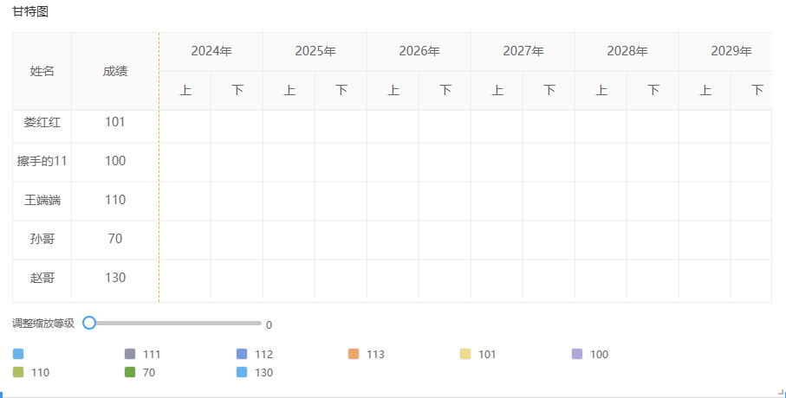The image size is (786, 398).
Task: Click the 调整缩放等级 slider handle
Action: (88, 323)
